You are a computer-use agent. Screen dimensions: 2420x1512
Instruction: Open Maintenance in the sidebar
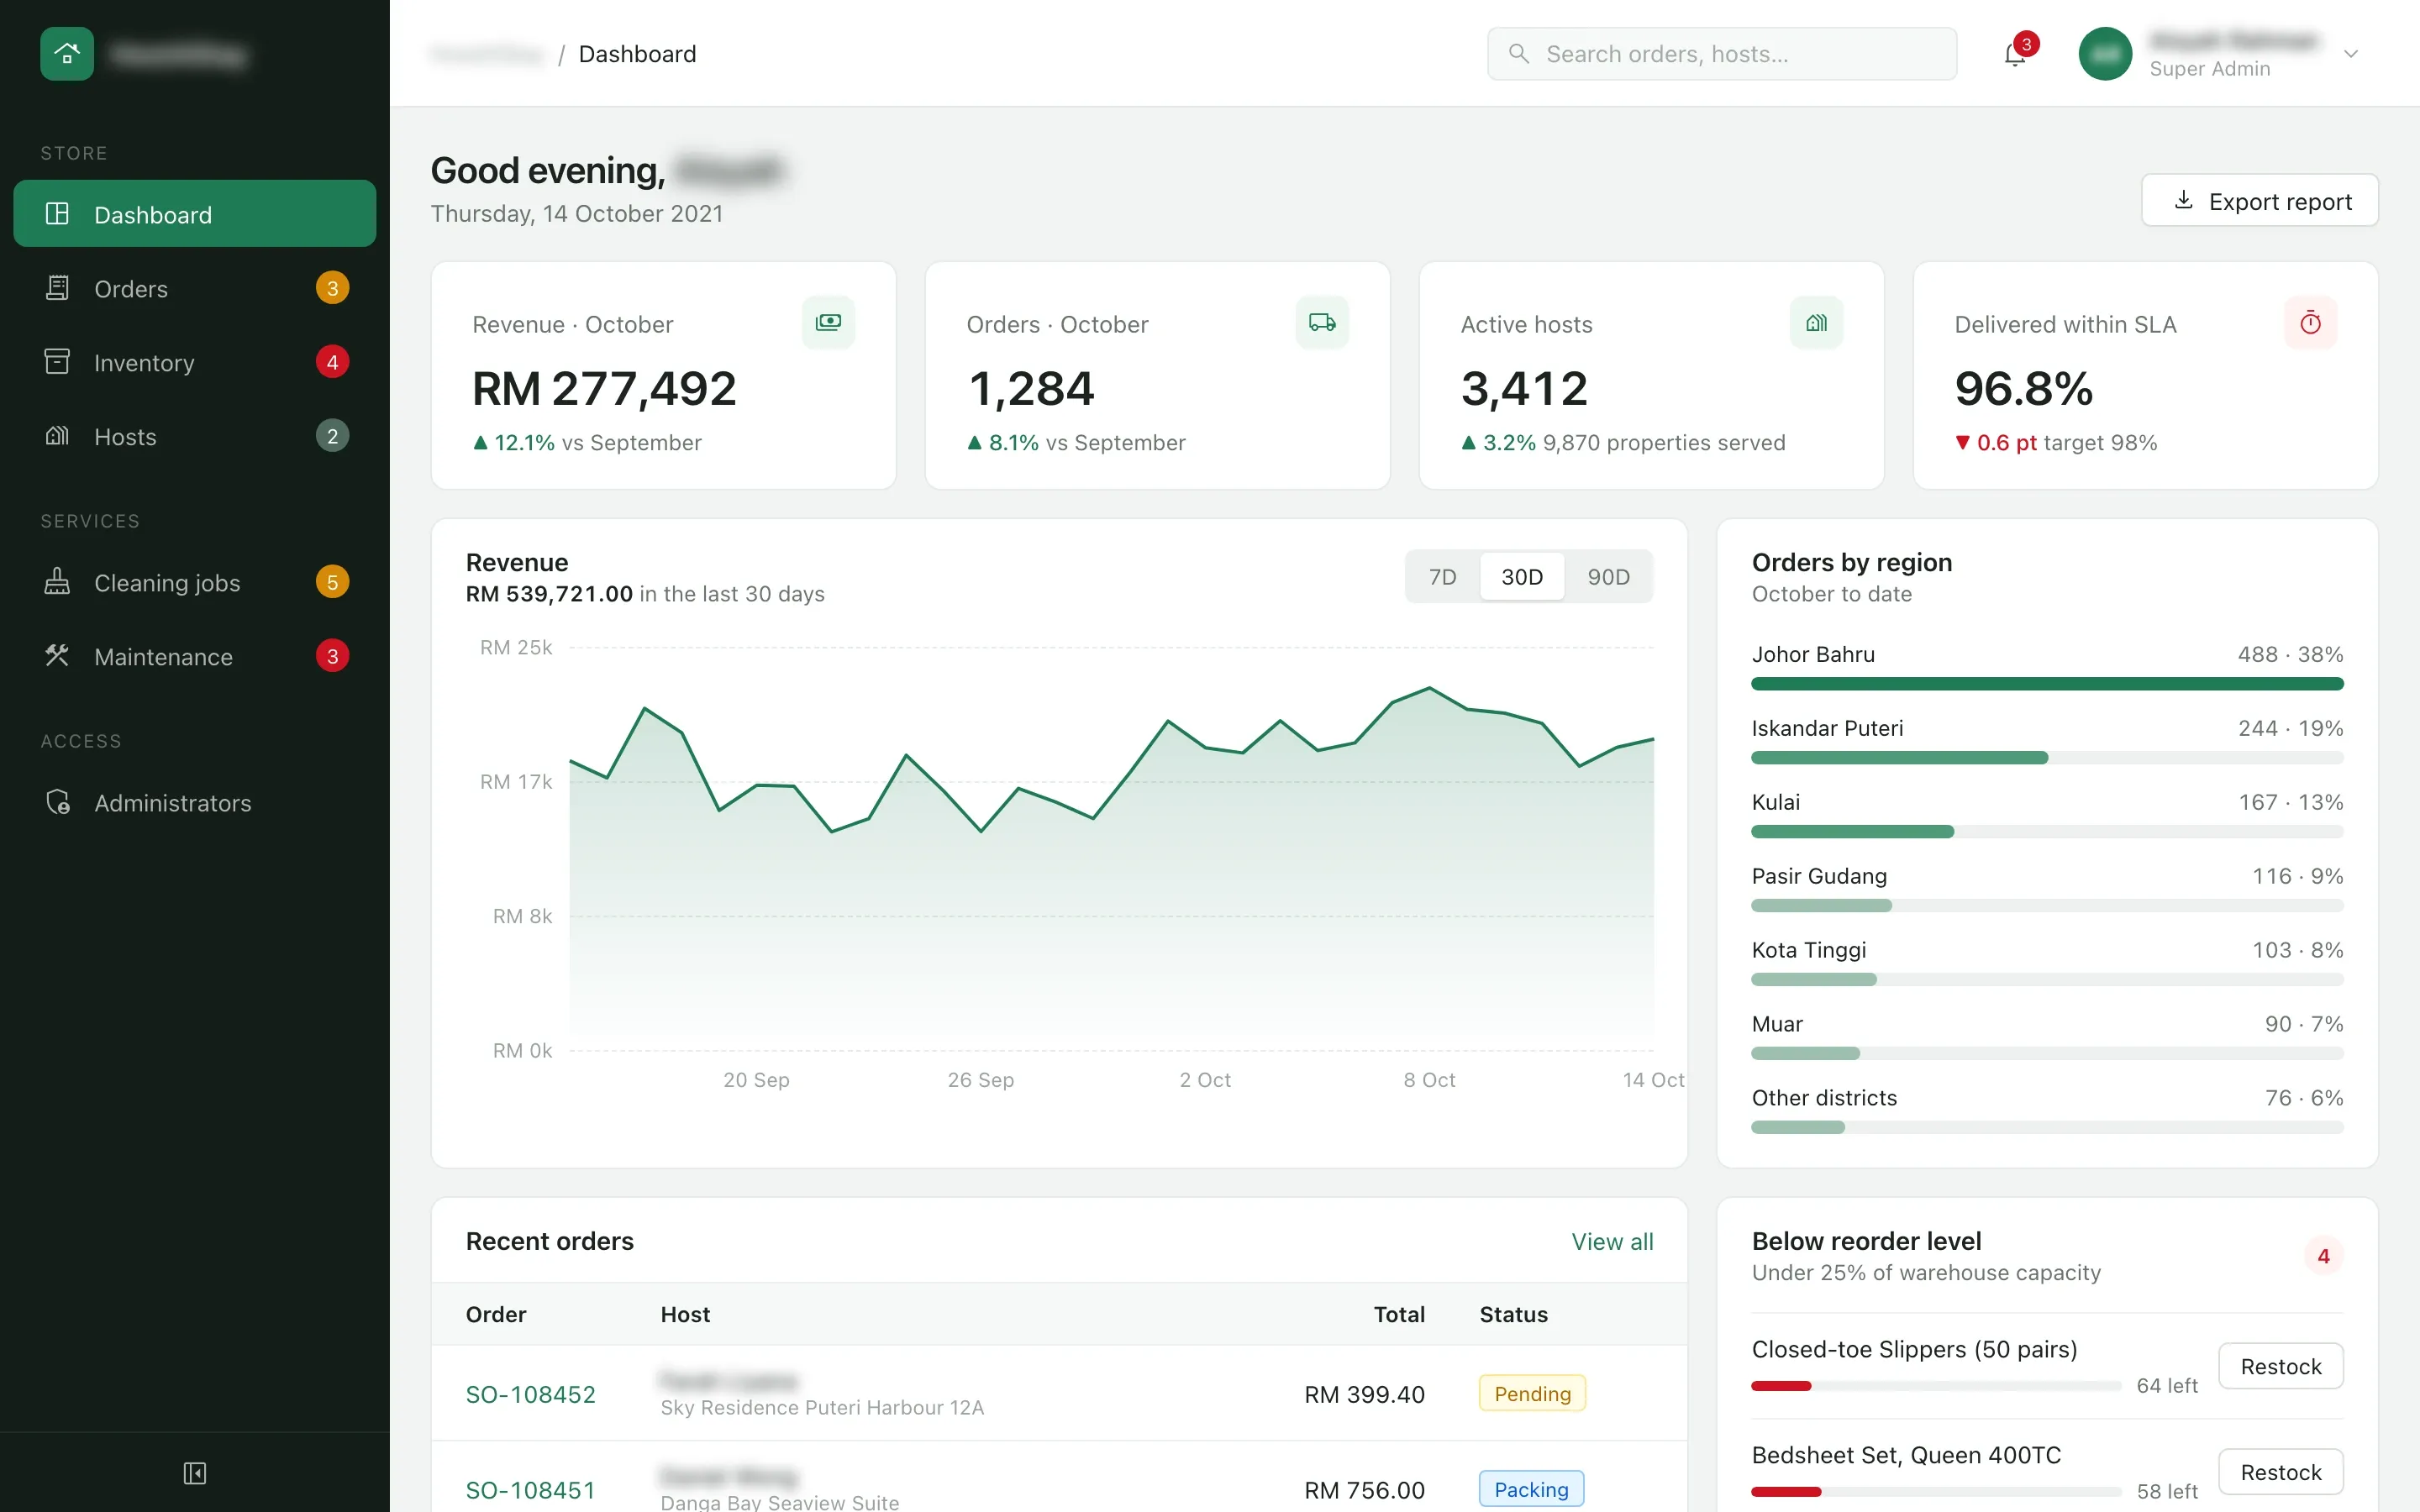coord(195,657)
